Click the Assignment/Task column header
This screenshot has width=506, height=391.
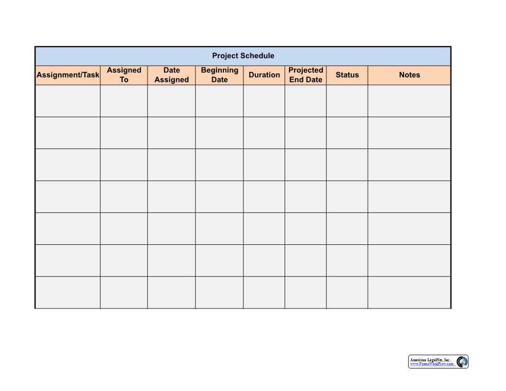coord(68,75)
